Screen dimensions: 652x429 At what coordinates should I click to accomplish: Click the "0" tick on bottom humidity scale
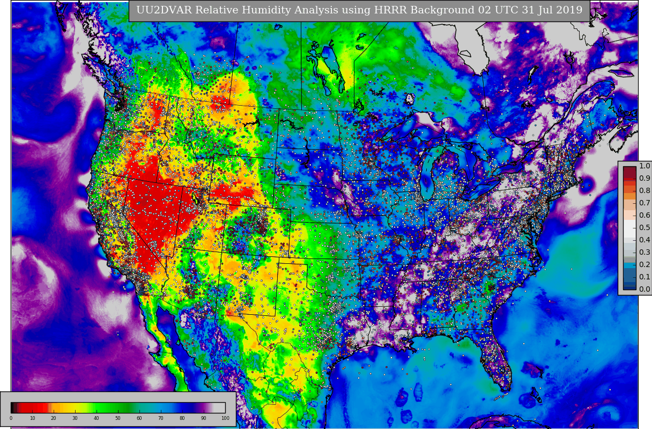11,418
